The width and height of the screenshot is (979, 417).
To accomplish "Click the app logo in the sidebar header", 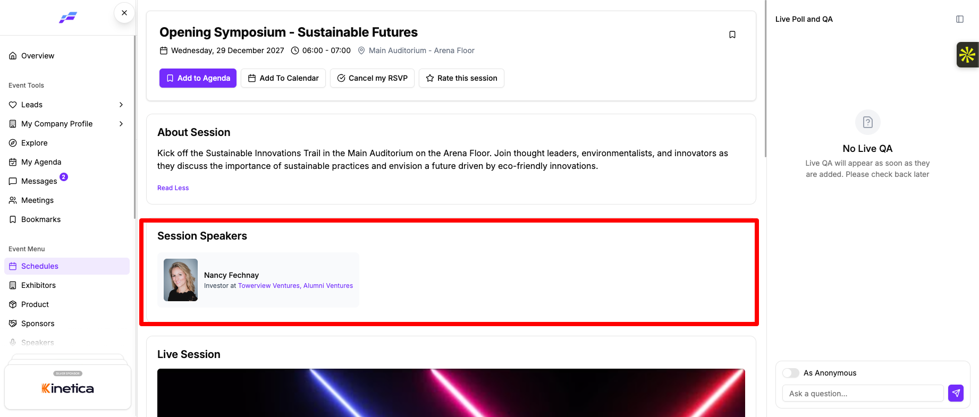I will click(x=68, y=18).
